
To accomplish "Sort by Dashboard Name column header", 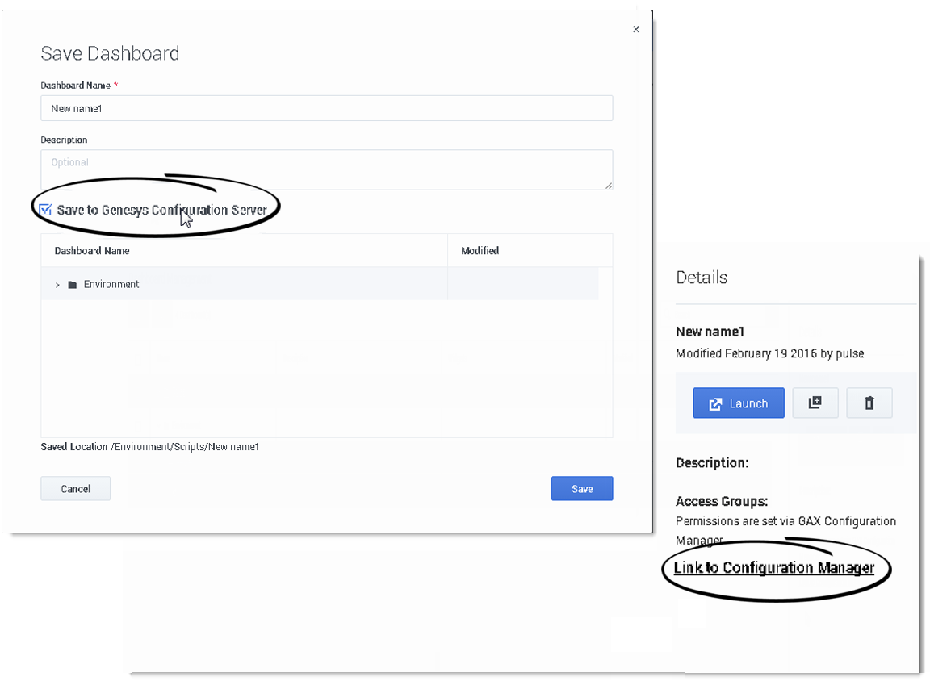I will pyautogui.click(x=92, y=251).
